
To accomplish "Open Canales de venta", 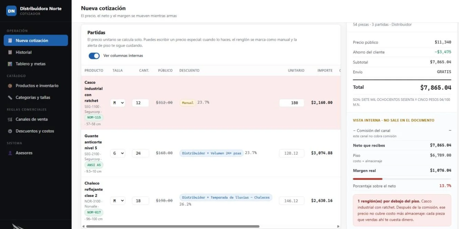I will [36, 119].
